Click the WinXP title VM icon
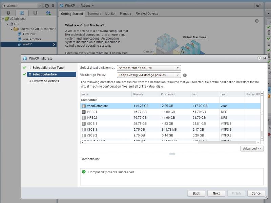Screen dimensions: 271x203 [x=61, y=5]
